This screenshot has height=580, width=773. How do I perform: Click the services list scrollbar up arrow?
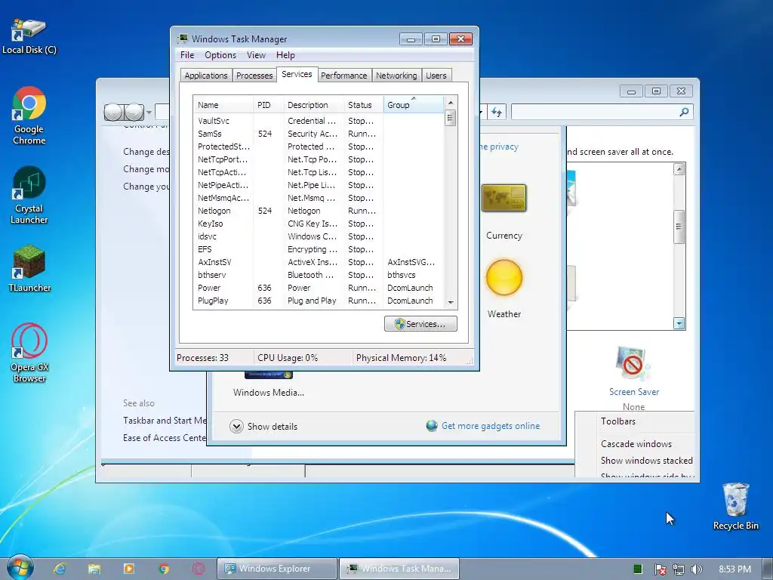click(450, 103)
